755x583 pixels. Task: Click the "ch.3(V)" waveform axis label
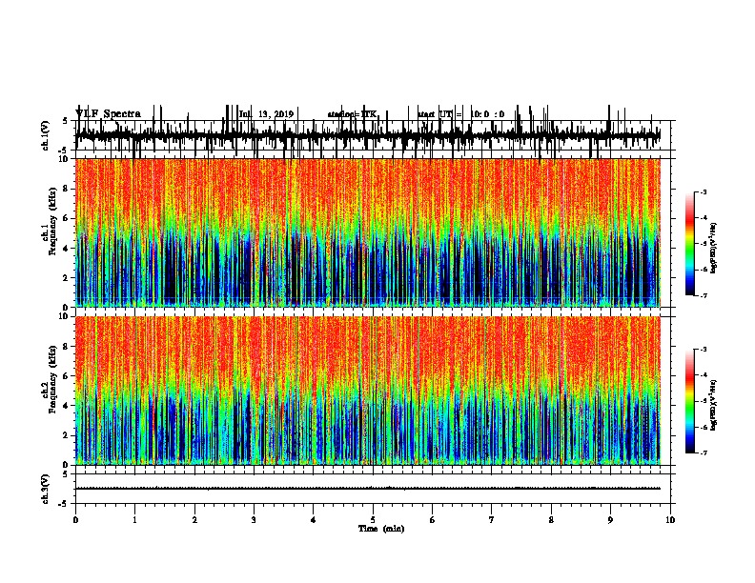46,489
